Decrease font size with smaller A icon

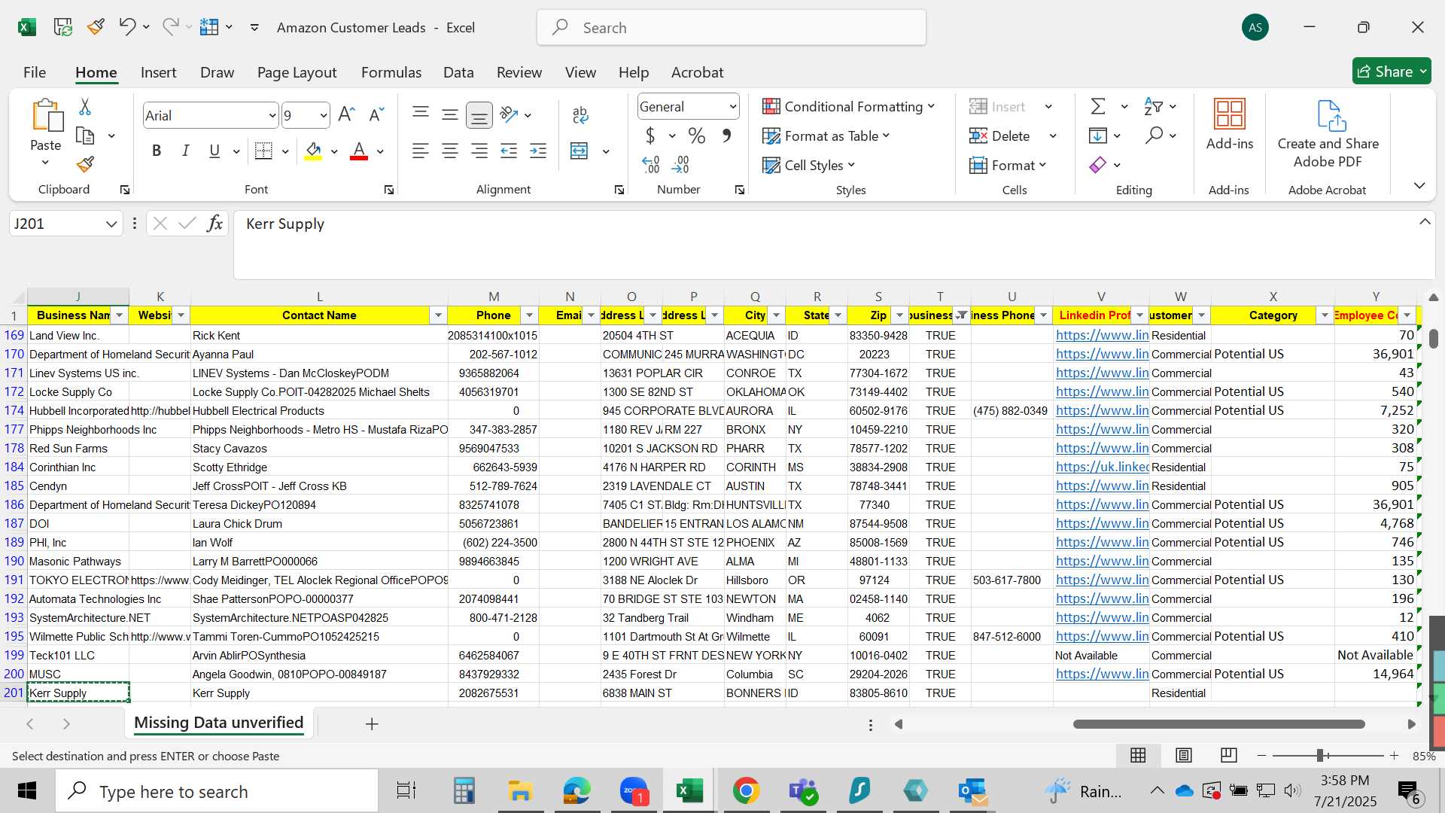pos(376,114)
